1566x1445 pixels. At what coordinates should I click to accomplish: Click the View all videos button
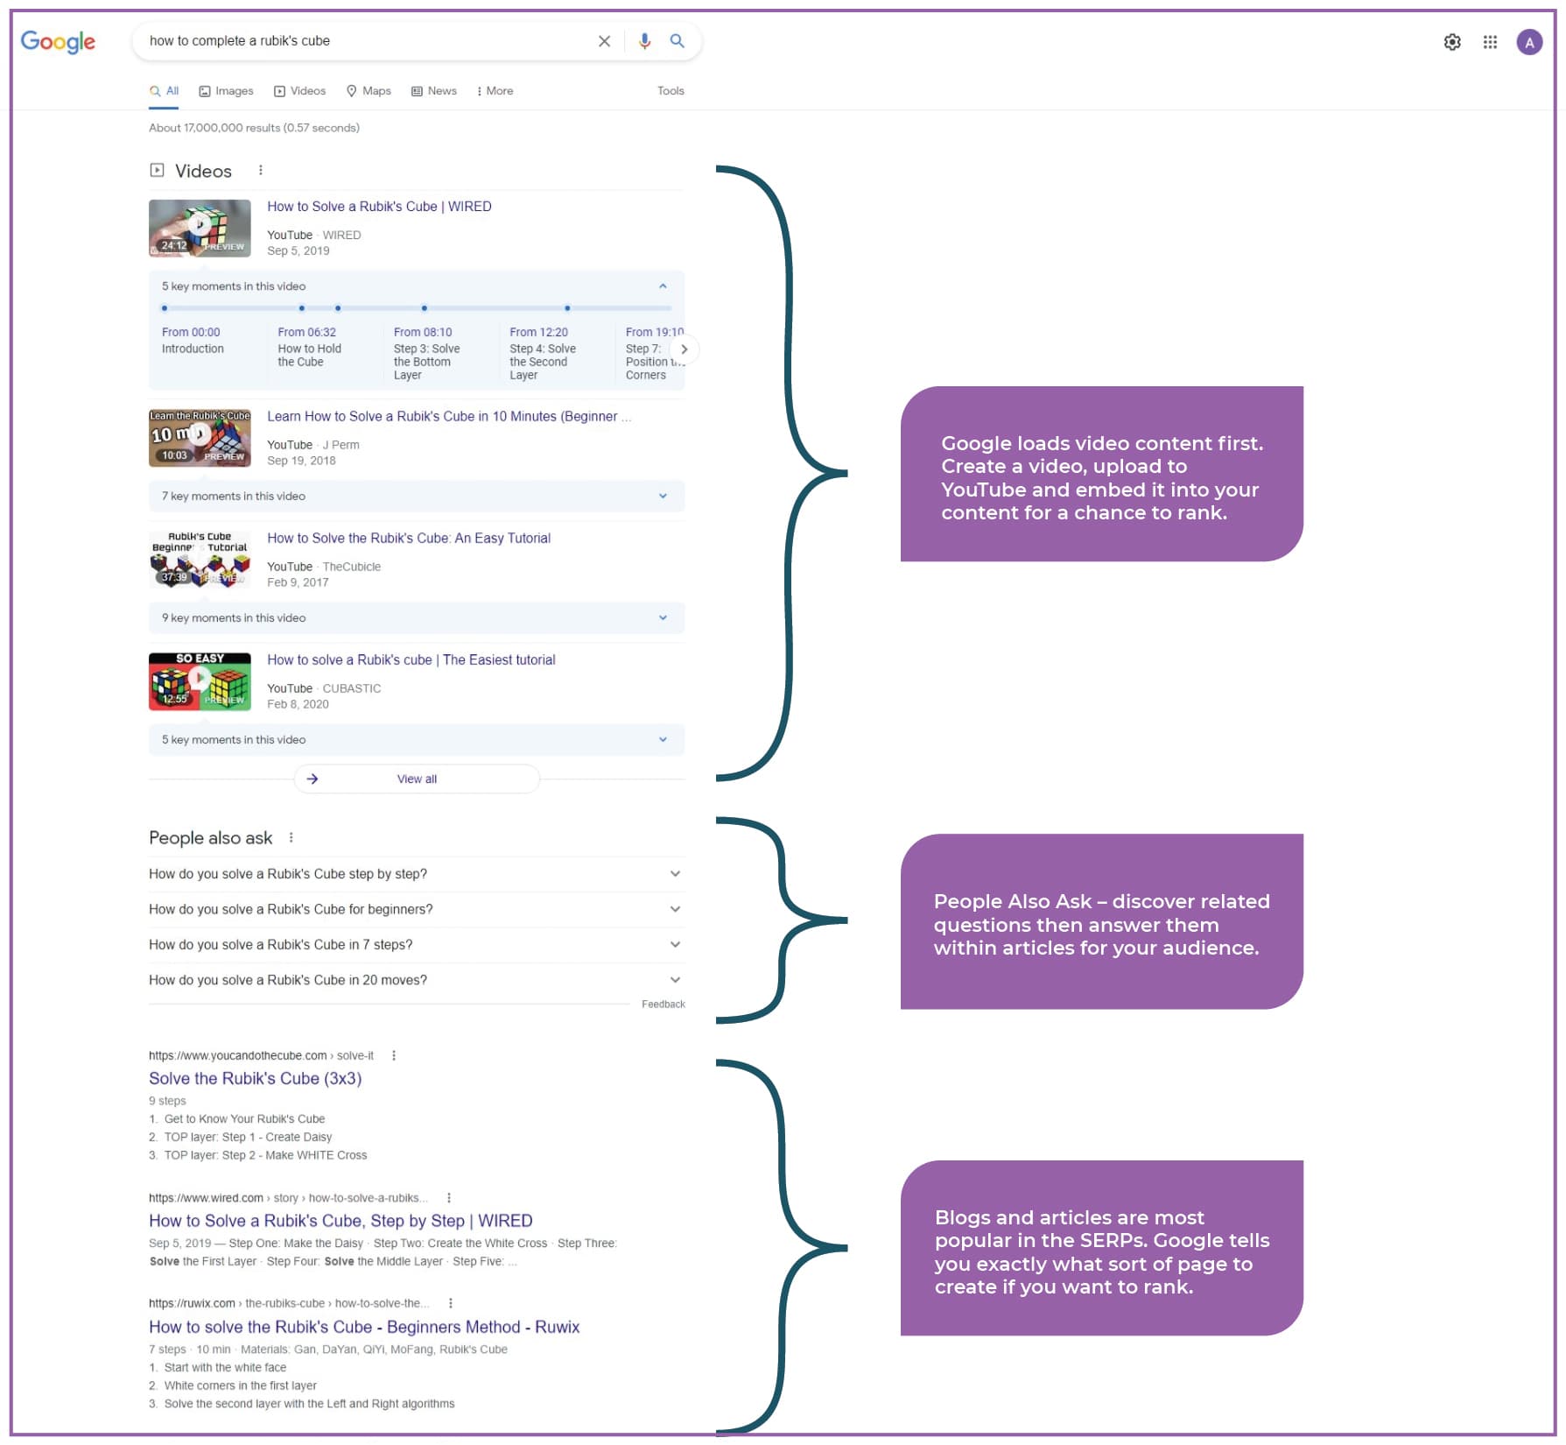coord(417,779)
